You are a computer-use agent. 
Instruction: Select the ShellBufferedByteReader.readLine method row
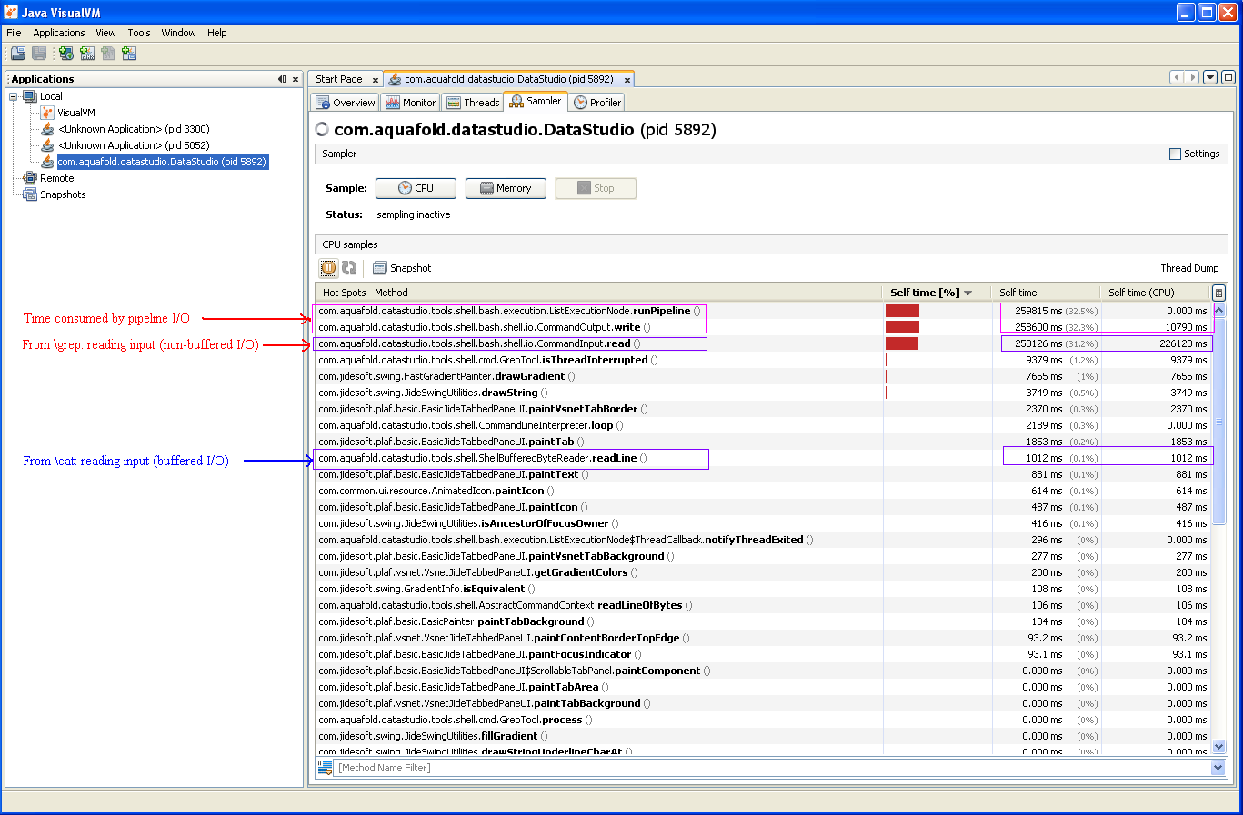764,458
